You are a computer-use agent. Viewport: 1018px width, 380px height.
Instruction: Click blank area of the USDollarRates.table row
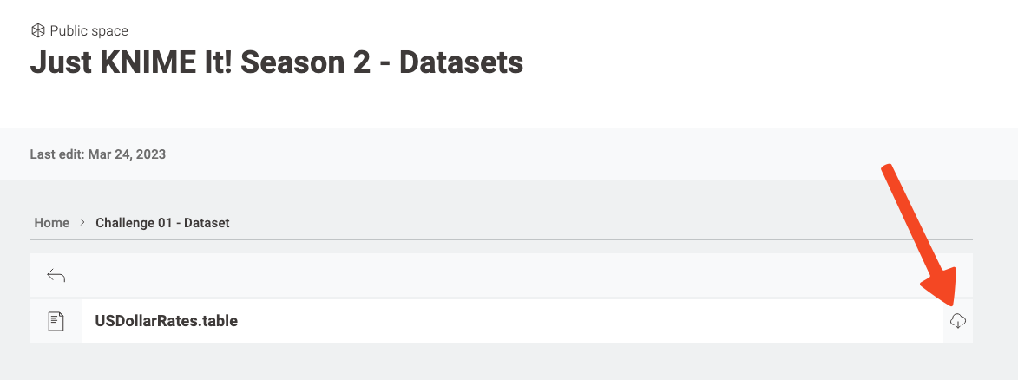(584, 321)
